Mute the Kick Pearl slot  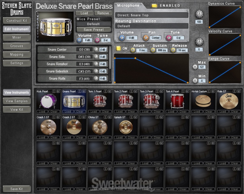[58, 91]
